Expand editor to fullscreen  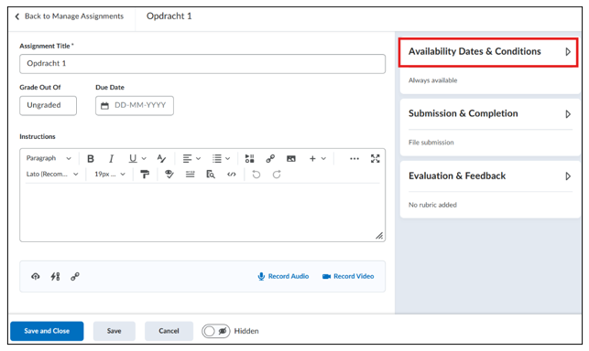tap(375, 159)
